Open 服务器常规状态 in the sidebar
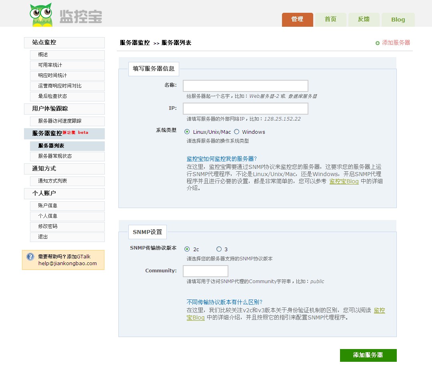This screenshot has width=432, height=365. pyautogui.click(x=67, y=157)
